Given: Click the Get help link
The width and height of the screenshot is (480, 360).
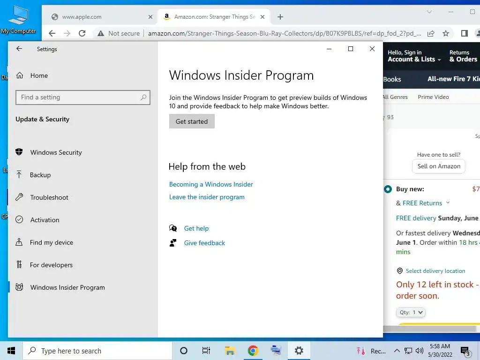Looking at the screenshot, I should (196, 228).
